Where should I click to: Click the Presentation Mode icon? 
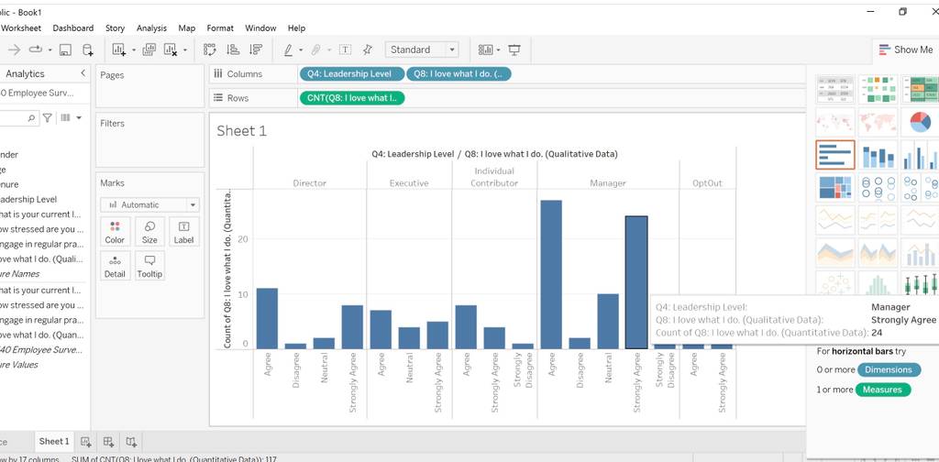(514, 49)
